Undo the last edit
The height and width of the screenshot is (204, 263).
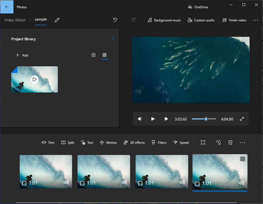115,20
